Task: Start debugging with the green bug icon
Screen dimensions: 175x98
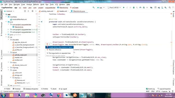Action: [134, 8]
